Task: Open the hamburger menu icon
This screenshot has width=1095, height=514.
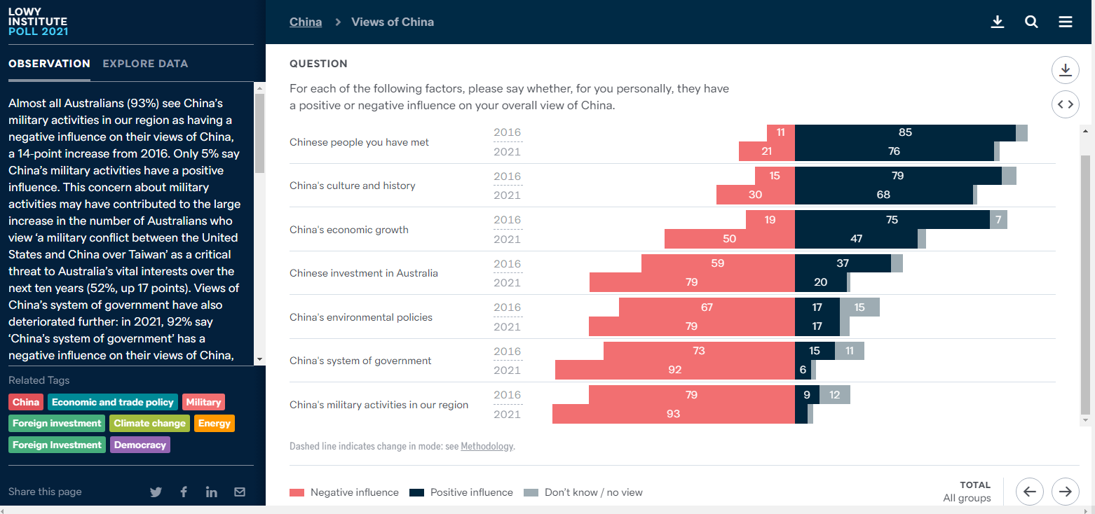Action: (x=1066, y=22)
